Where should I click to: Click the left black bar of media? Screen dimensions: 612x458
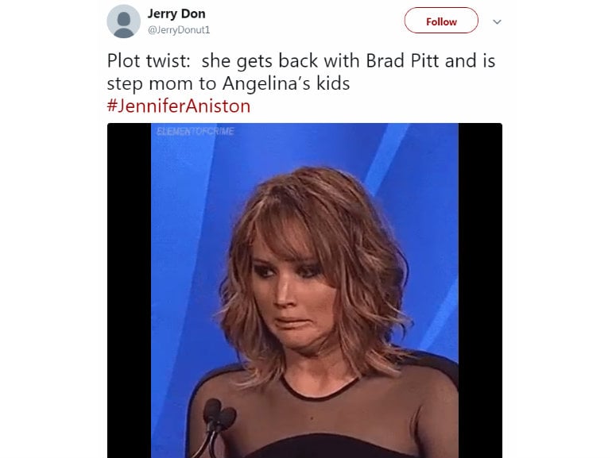pyautogui.click(x=130, y=291)
